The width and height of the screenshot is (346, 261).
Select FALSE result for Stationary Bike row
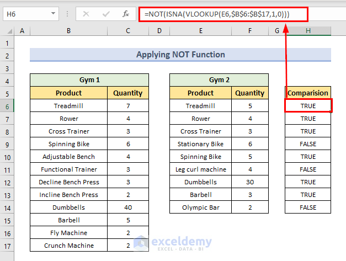pos(308,144)
